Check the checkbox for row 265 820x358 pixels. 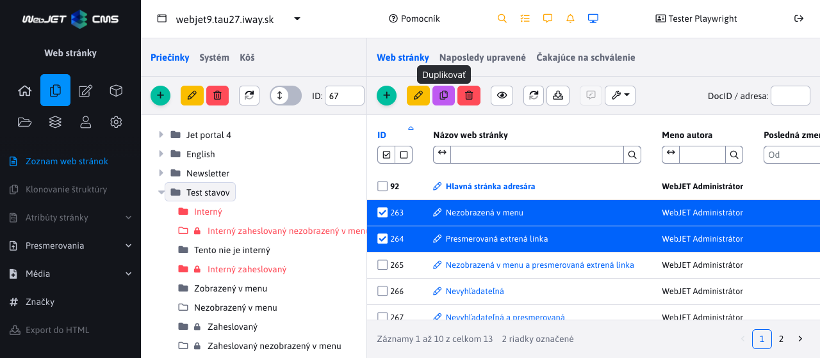click(382, 265)
